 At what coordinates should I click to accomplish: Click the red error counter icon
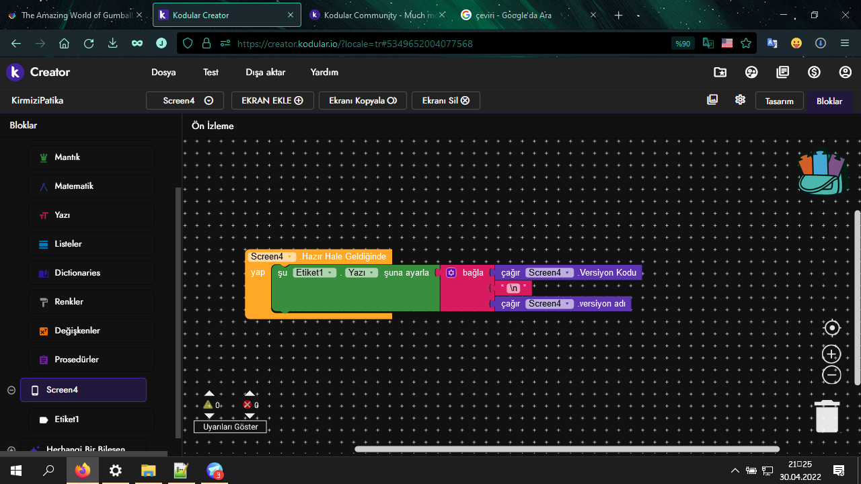(x=247, y=405)
